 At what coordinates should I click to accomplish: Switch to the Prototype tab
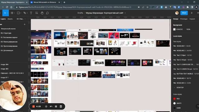tap(184, 19)
